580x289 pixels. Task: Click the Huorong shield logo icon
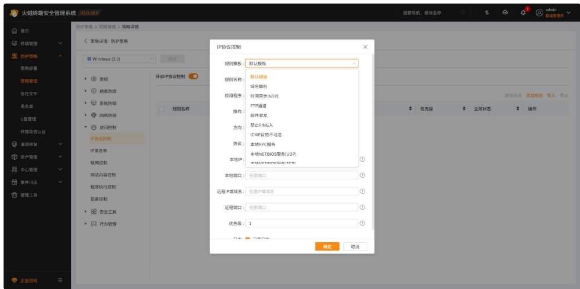pos(14,13)
